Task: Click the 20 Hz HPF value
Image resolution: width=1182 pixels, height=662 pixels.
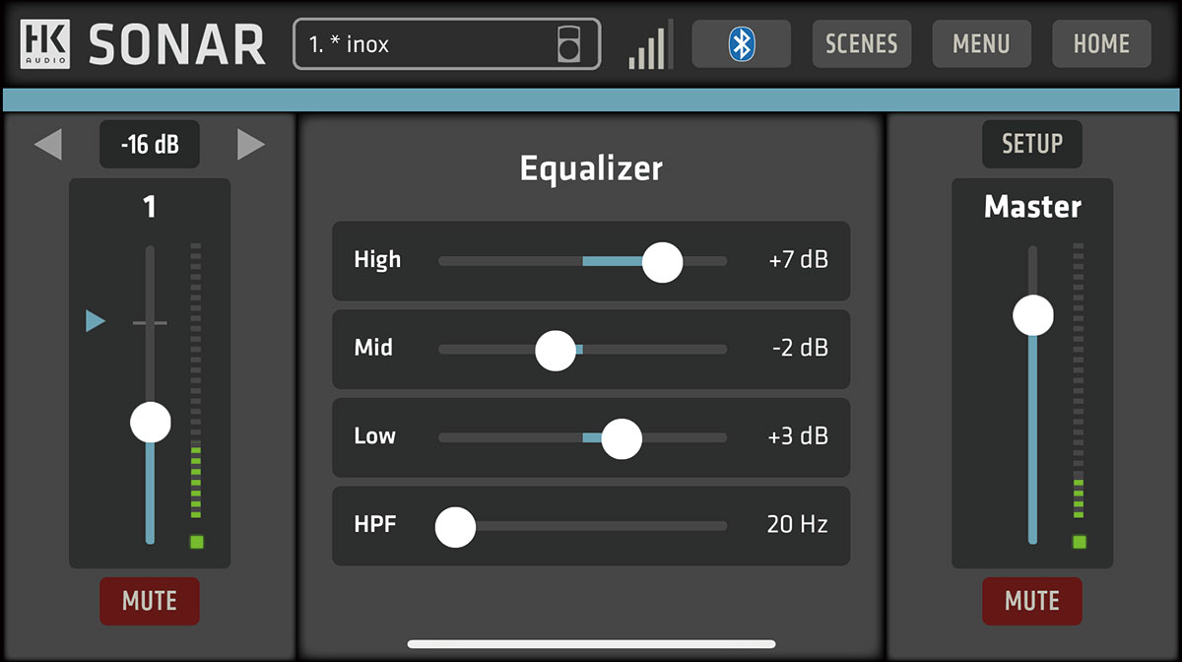Action: pyautogui.click(x=798, y=525)
